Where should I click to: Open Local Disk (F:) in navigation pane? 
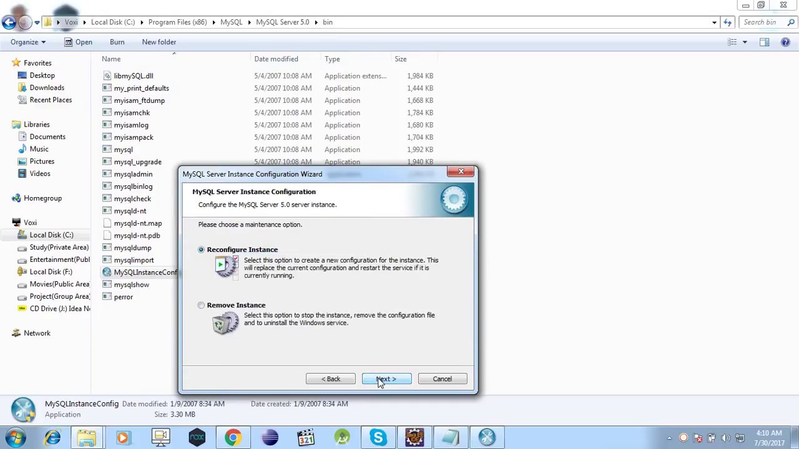pos(51,272)
